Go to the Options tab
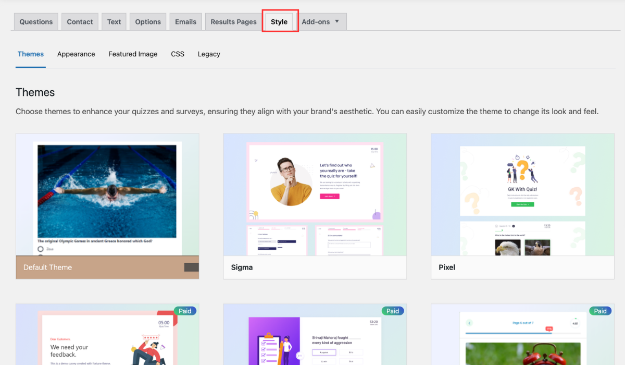 (x=148, y=21)
